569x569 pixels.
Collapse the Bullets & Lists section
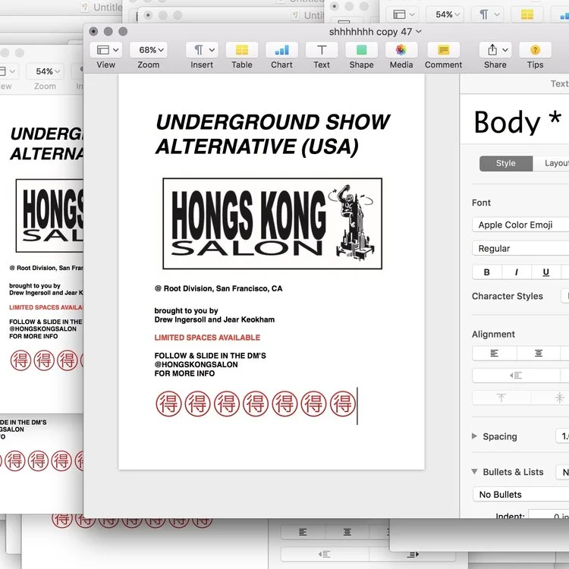point(474,472)
